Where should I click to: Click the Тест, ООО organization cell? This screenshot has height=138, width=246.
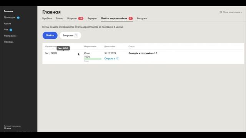tap(51, 53)
